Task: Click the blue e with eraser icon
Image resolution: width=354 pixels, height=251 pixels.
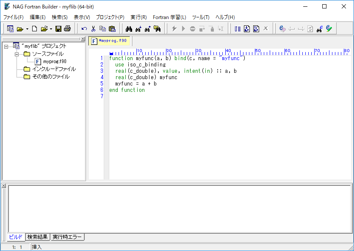Action: pos(282,29)
